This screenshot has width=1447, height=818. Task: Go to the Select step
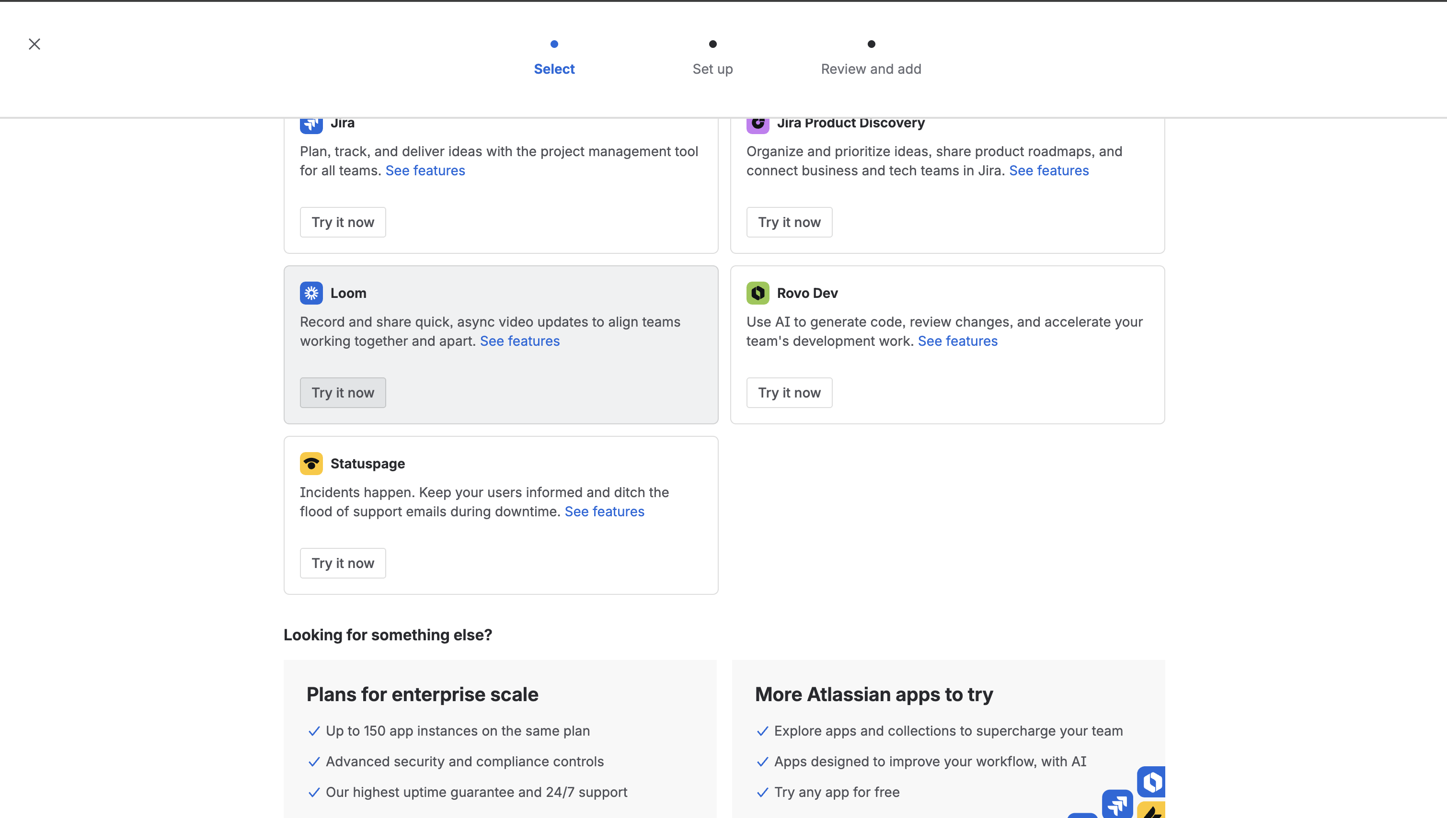[x=554, y=68]
